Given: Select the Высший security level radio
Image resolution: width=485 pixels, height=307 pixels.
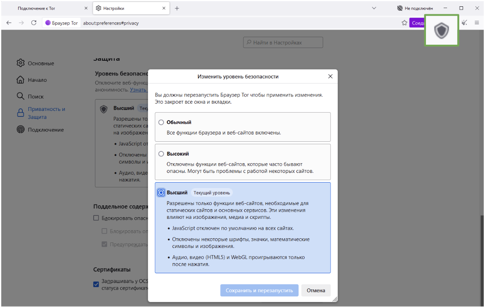Looking at the screenshot, I should [x=161, y=193].
